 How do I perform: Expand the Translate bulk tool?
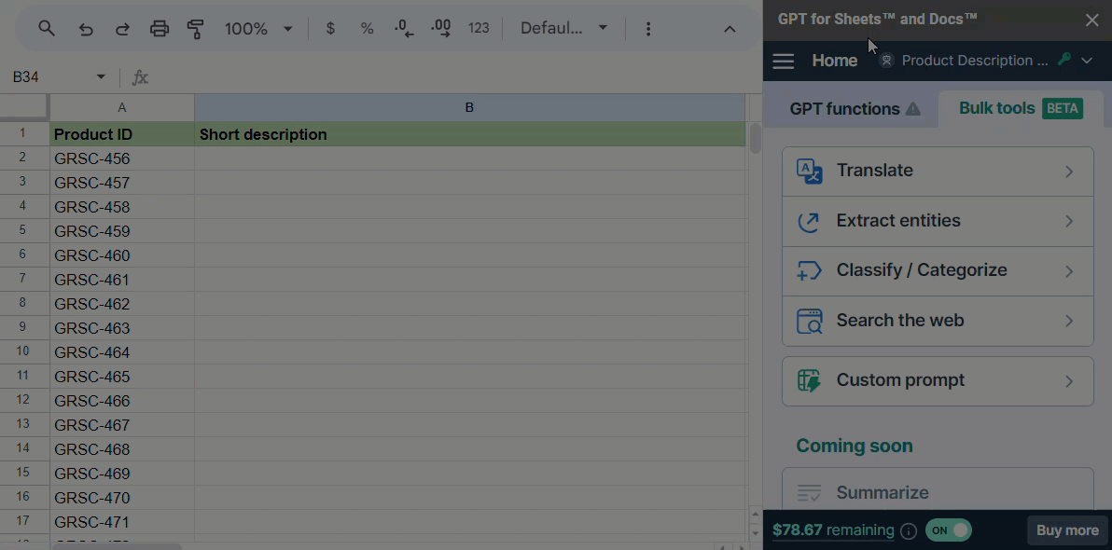[1069, 172]
